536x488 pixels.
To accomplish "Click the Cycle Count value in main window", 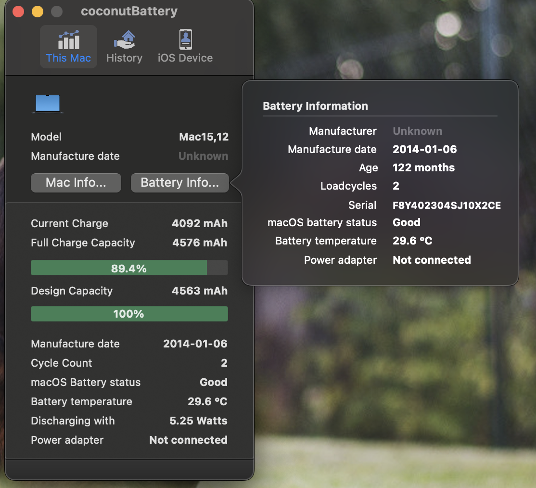I will click(224, 363).
